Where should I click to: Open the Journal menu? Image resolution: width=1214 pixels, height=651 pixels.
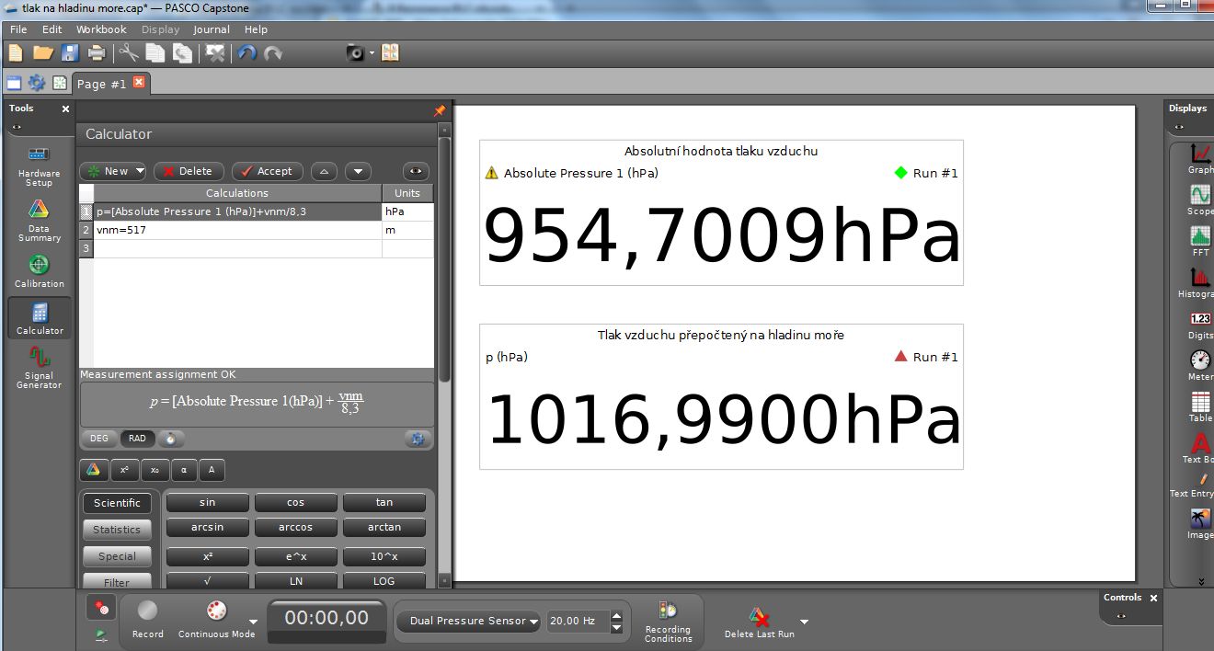212,29
